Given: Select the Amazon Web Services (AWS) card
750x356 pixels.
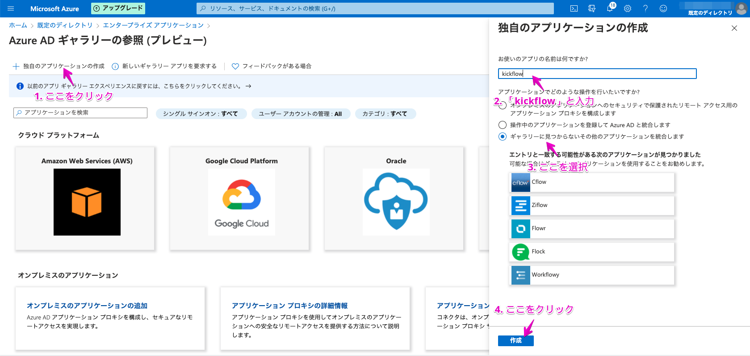Looking at the screenshot, I should (x=85, y=199).
